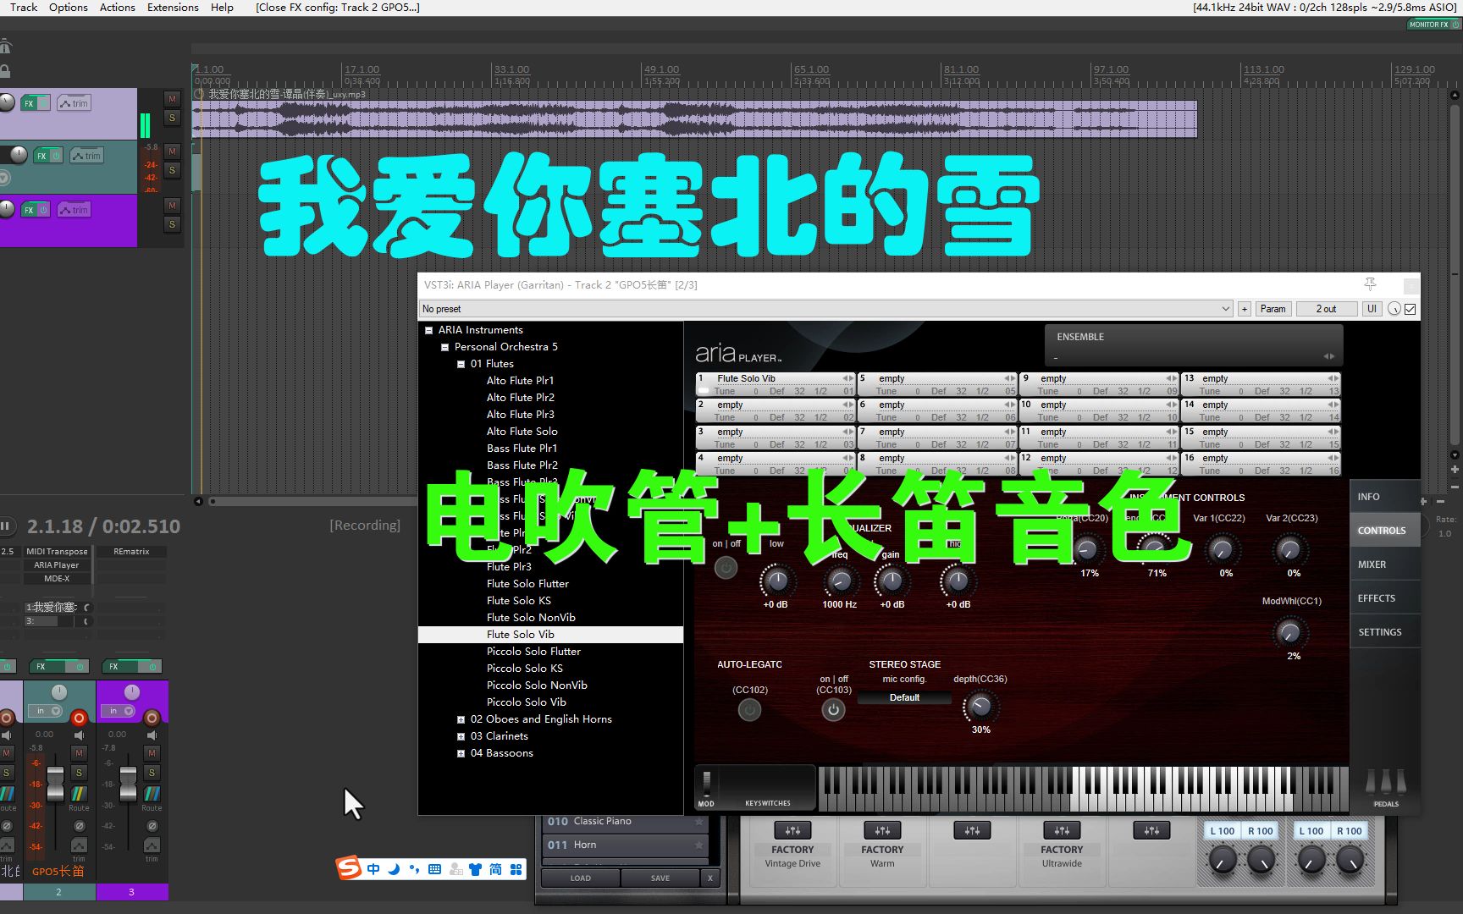Toggle FX bypass on the purple track

44,210
